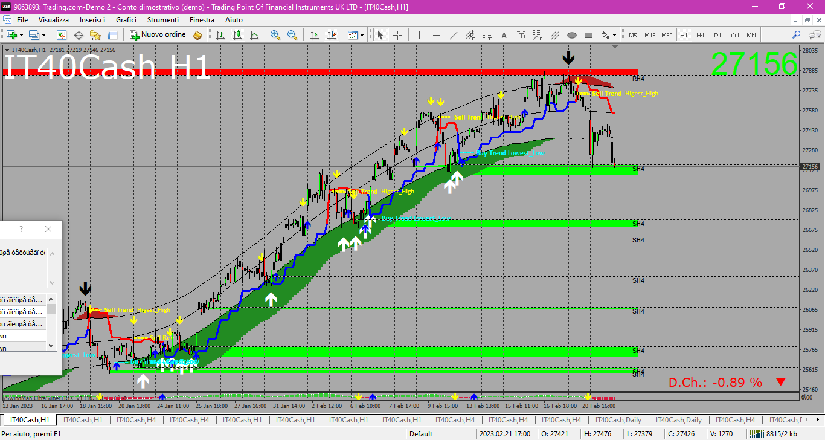
Task: Select the Andrews pitchfork parallel lines tool
Action: (554, 35)
